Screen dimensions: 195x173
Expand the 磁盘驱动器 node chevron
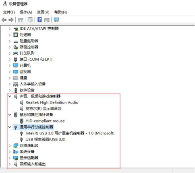10,41
